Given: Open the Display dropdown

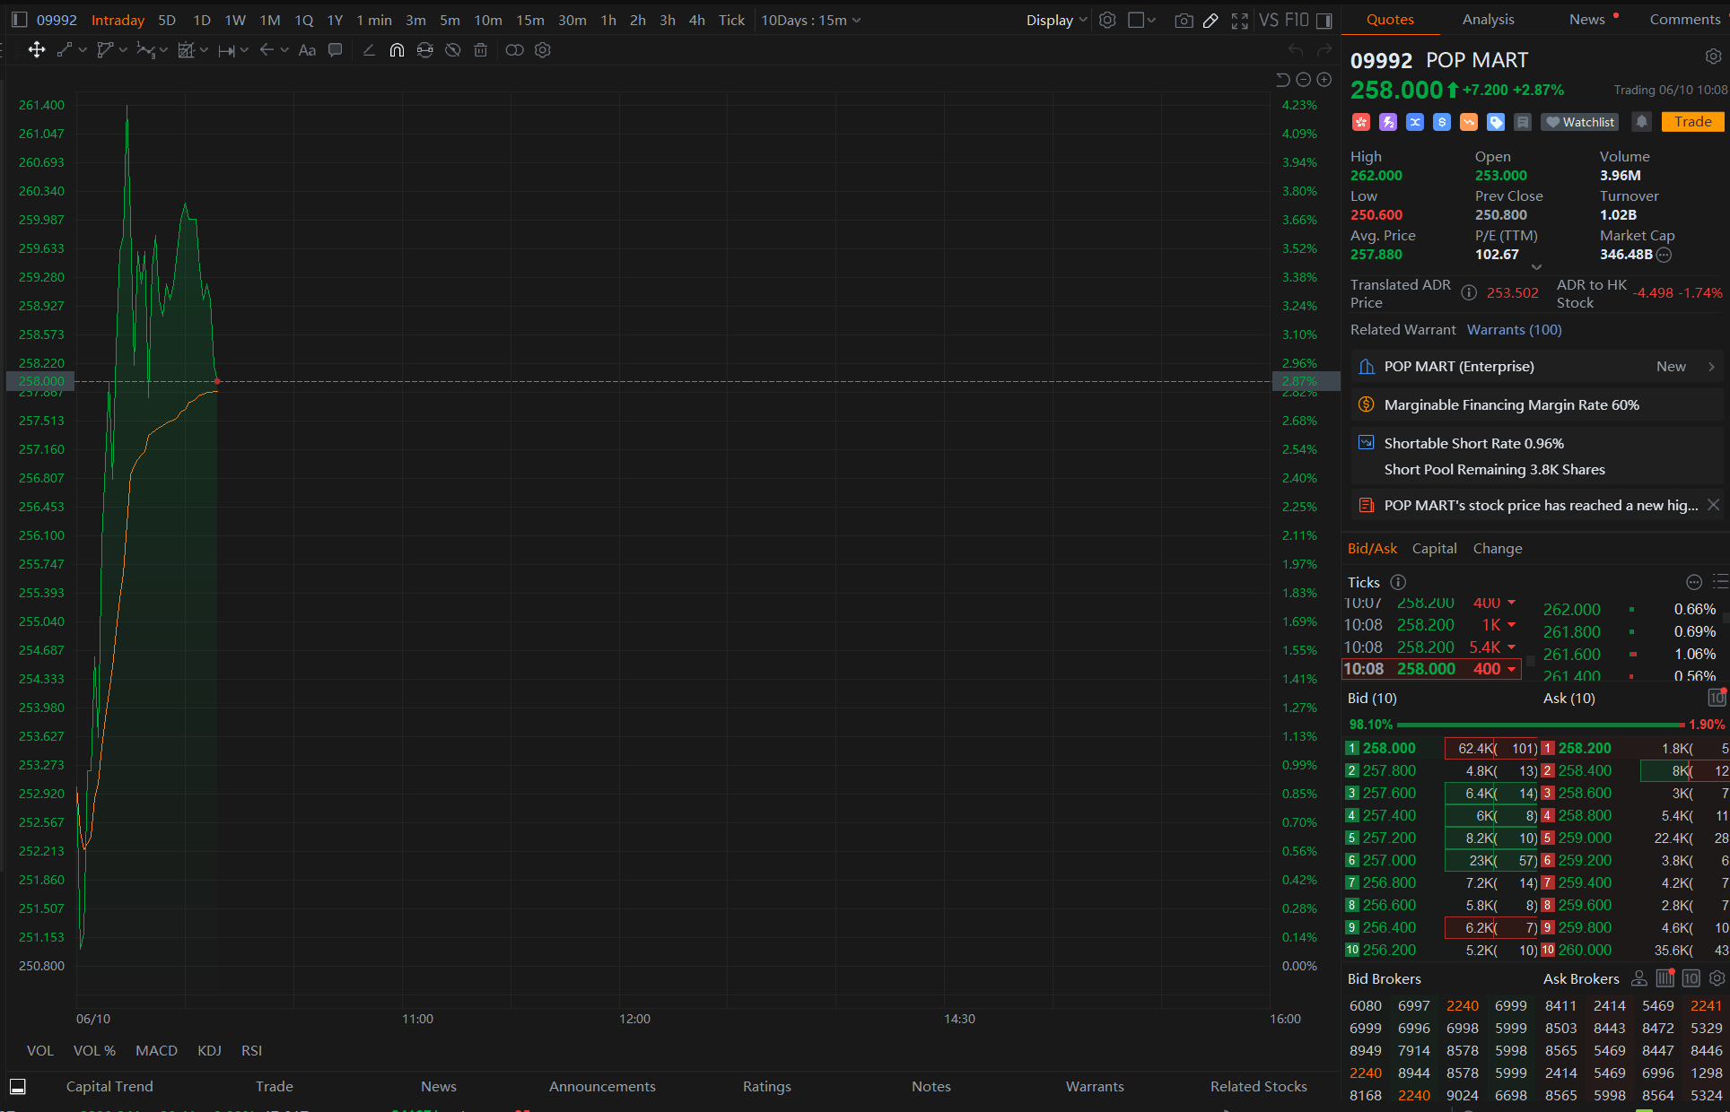Looking at the screenshot, I should [1056, 20].
